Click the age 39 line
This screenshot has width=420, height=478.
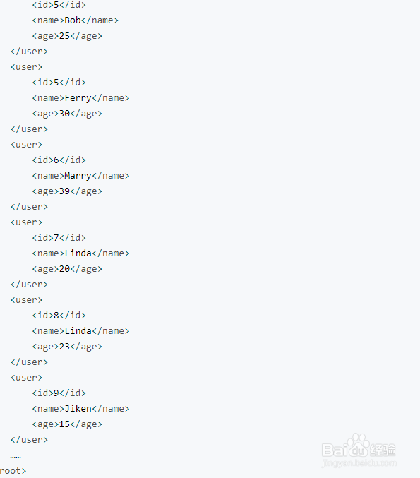point(67,191)
